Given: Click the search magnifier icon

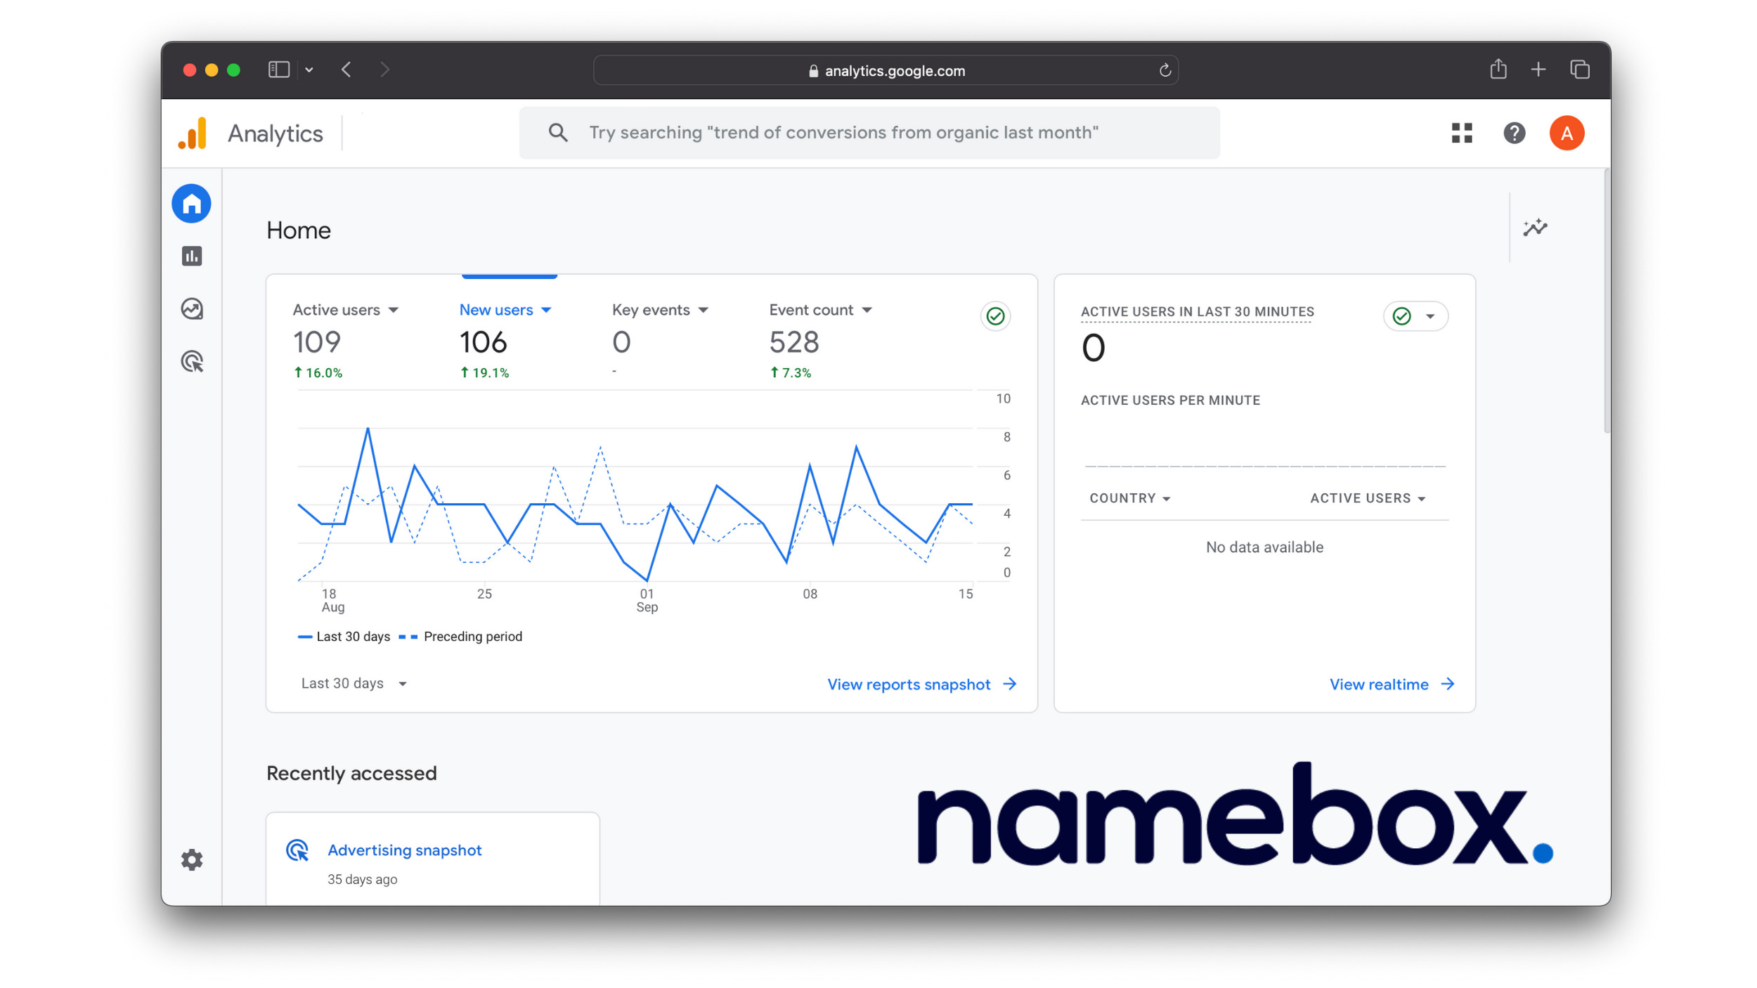Looking at the screenshot, I should tap(558, 133).
